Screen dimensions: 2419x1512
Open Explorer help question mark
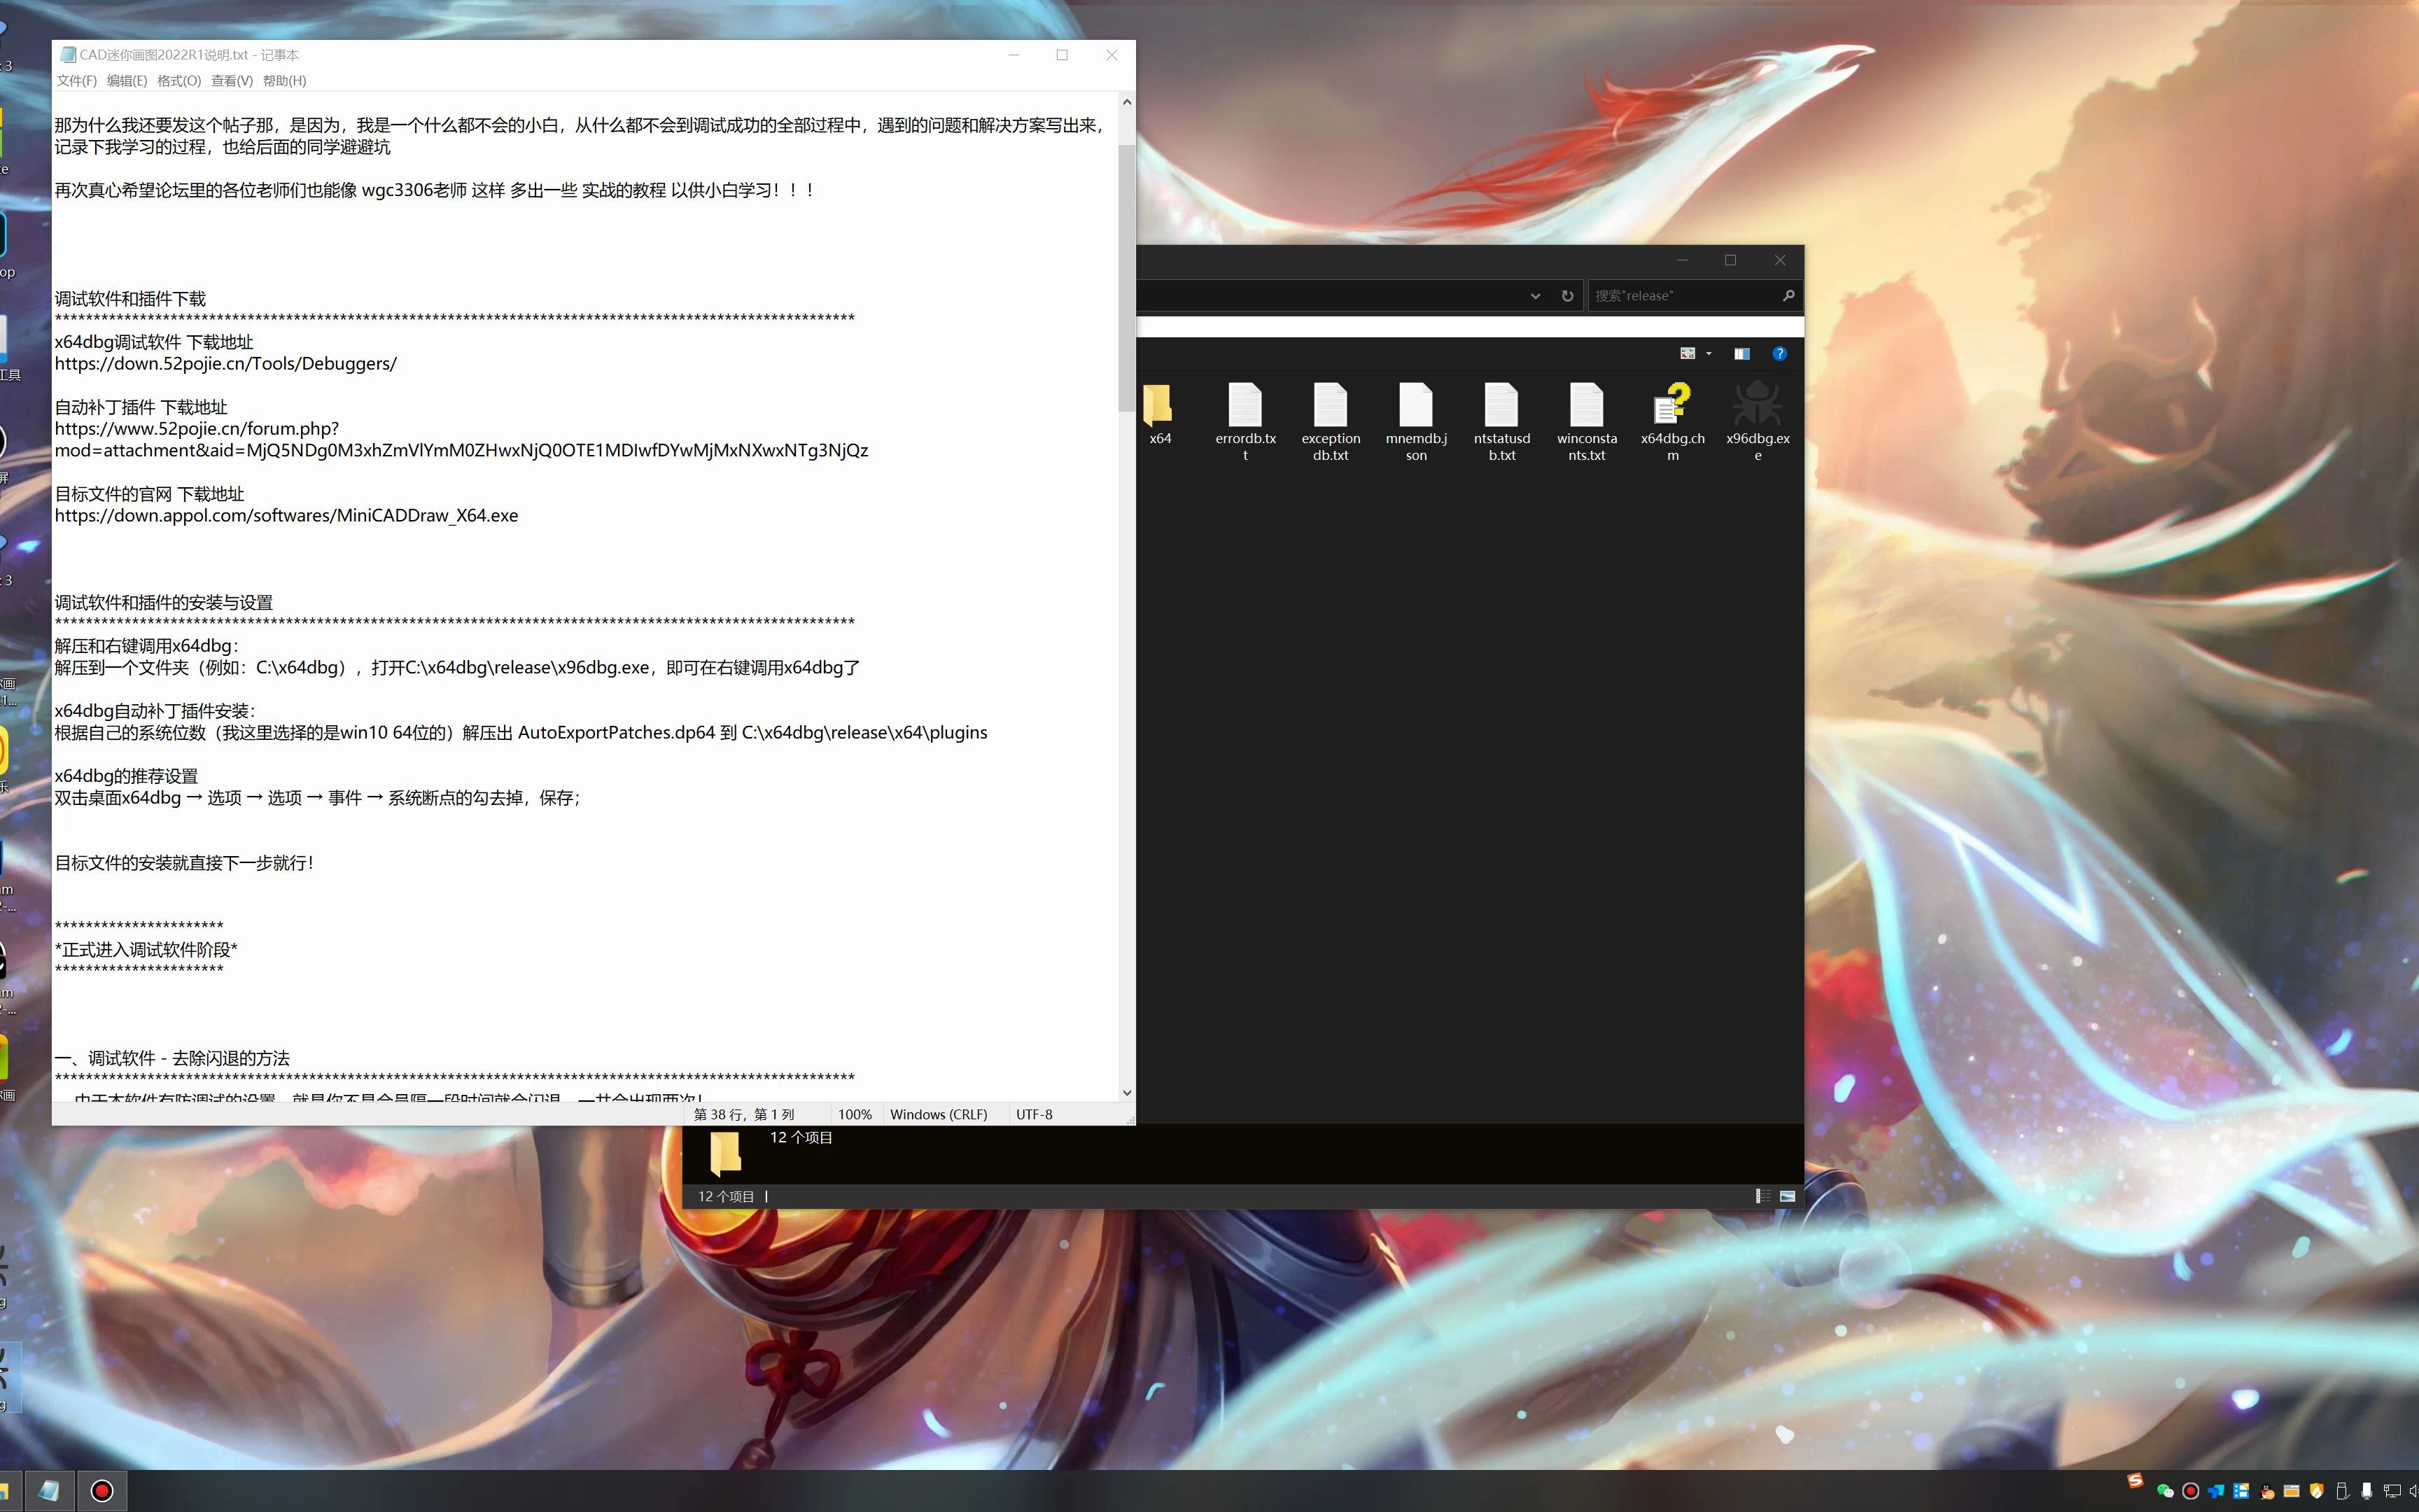[x=1779, y=353]
